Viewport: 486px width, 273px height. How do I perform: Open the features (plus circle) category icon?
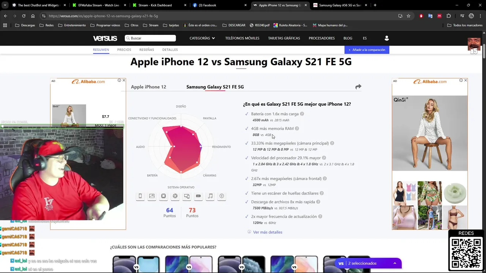tap(222, 196)
